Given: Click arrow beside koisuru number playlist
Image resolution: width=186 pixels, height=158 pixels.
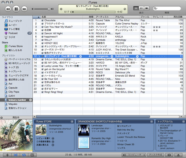Looking at the screenshot, I should point(31,100).
